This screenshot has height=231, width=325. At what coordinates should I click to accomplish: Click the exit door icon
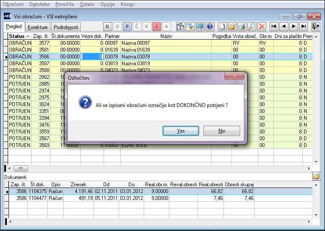pos(316,27)
